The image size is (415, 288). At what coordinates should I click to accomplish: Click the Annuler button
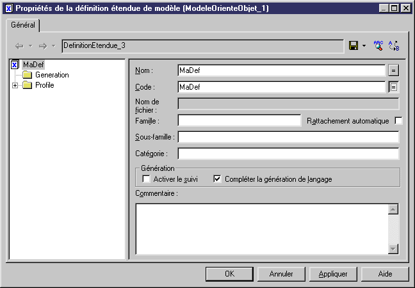pyautogui.click(x=281, y=274)
